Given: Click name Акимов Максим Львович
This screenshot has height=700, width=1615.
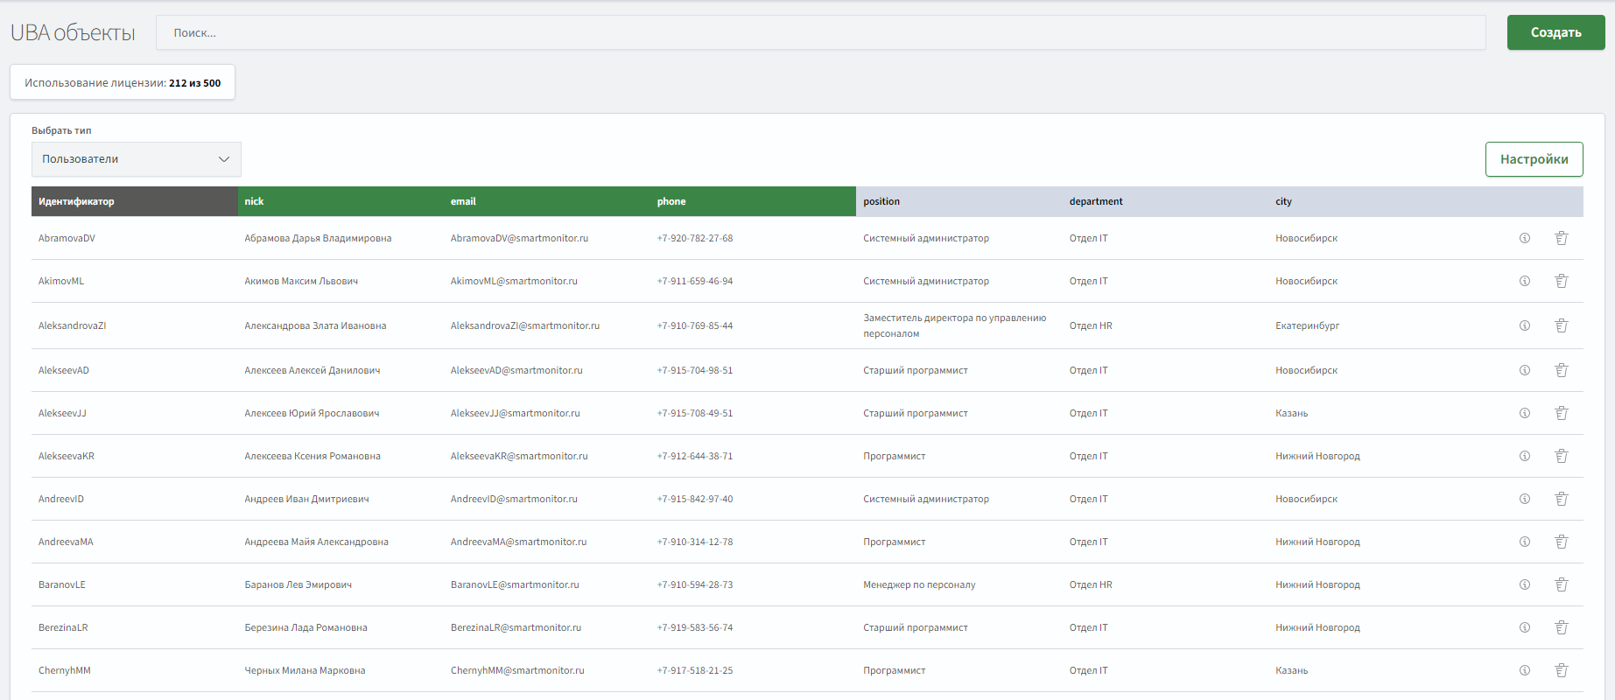Looking at the screenshot, I should [x=301, y=281].
